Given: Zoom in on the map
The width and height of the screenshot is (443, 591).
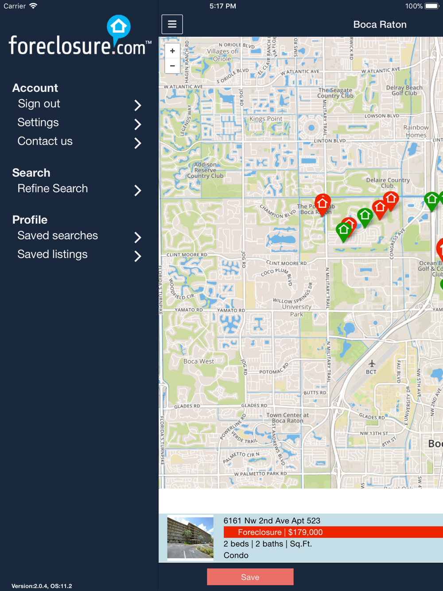Looking at the screenshot, I should [172, 51].
